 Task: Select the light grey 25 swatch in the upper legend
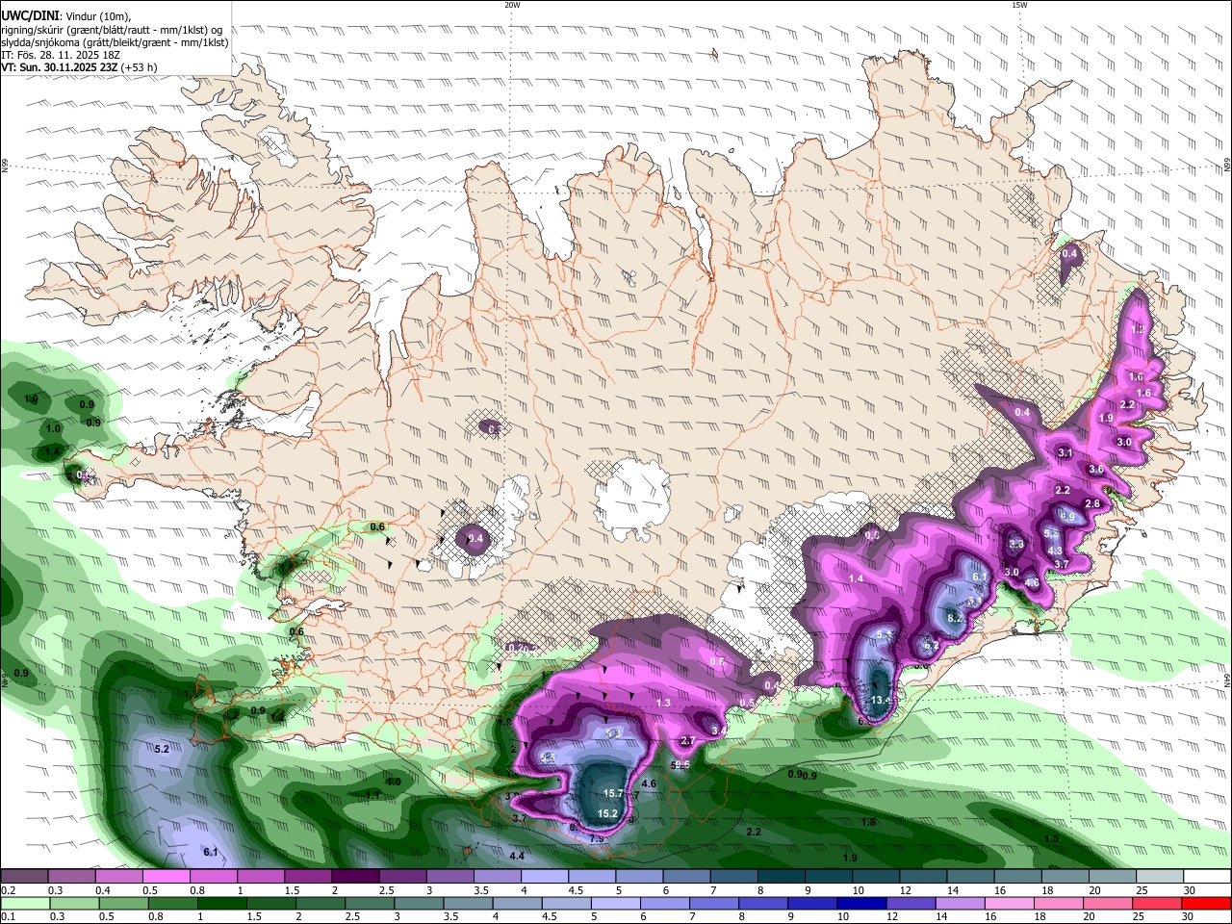tap(1160, 876)
